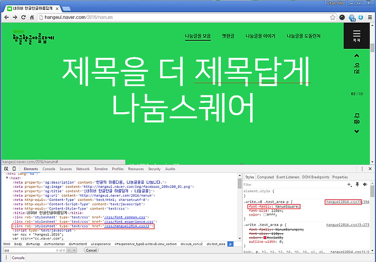
Task: Click the dark round extension icon
Action: point(342,17)
